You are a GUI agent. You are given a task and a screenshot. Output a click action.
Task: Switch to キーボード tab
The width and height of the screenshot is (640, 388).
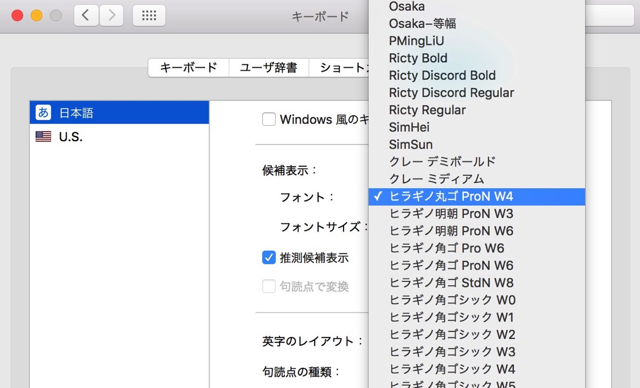coord(189,68)
